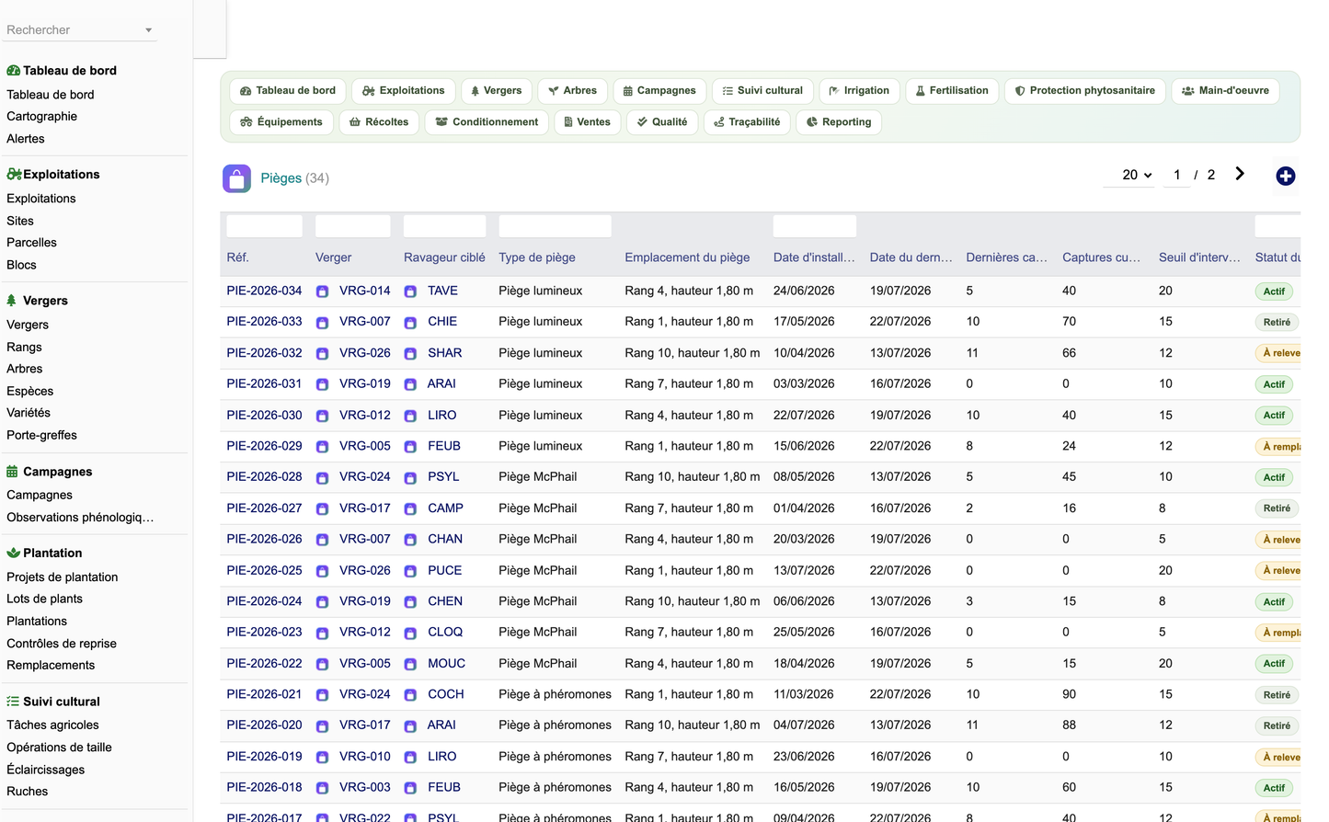Click the tractor icon of the Exploitations sidebar heading
The width and height of the screenshot is (1329, 822).
[14, 174]
